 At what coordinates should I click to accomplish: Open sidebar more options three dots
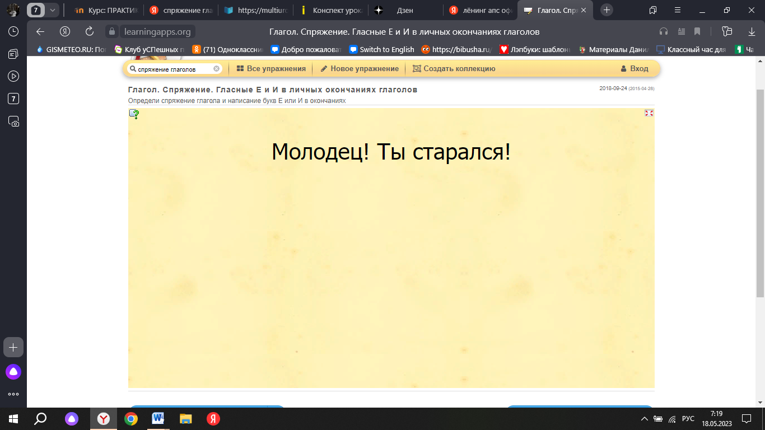(13, 394)
